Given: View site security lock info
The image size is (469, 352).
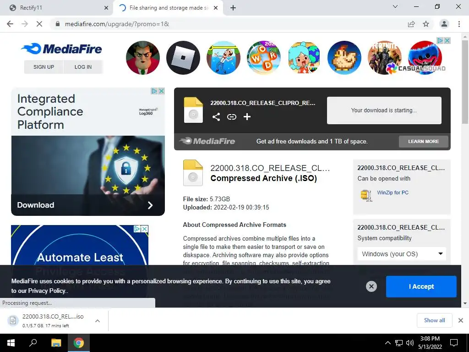Looking at the screenshot, I should (58, 24).
